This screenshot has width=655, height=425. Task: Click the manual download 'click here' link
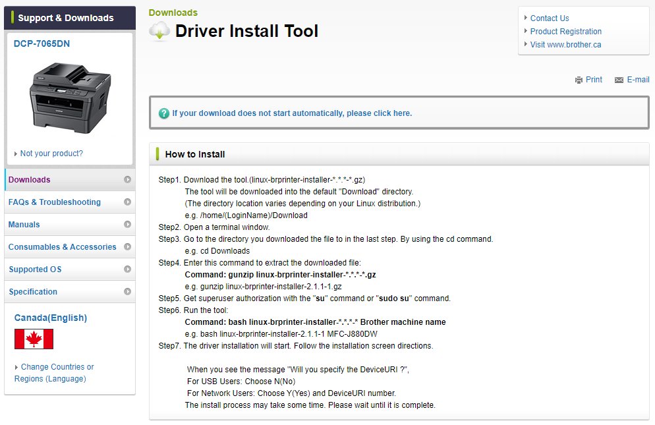292,113
